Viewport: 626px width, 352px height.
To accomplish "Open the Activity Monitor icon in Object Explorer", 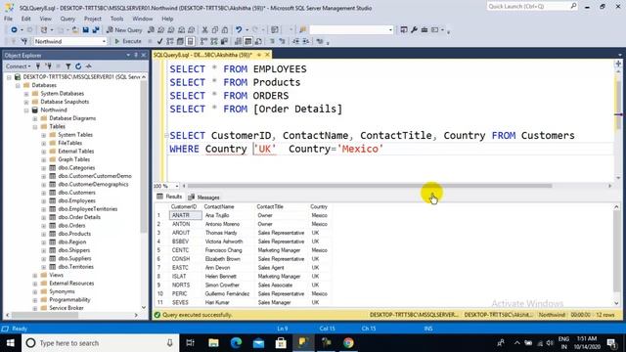I will click(89, 66).
